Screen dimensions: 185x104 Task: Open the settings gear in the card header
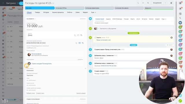(171, 3)
